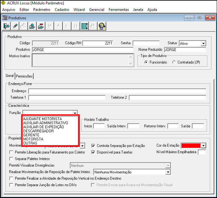Viewport: 217px width, 198px height.
Task: Click the Nível Máximo Empilhadeira field
Action: [x=202, y=152]
